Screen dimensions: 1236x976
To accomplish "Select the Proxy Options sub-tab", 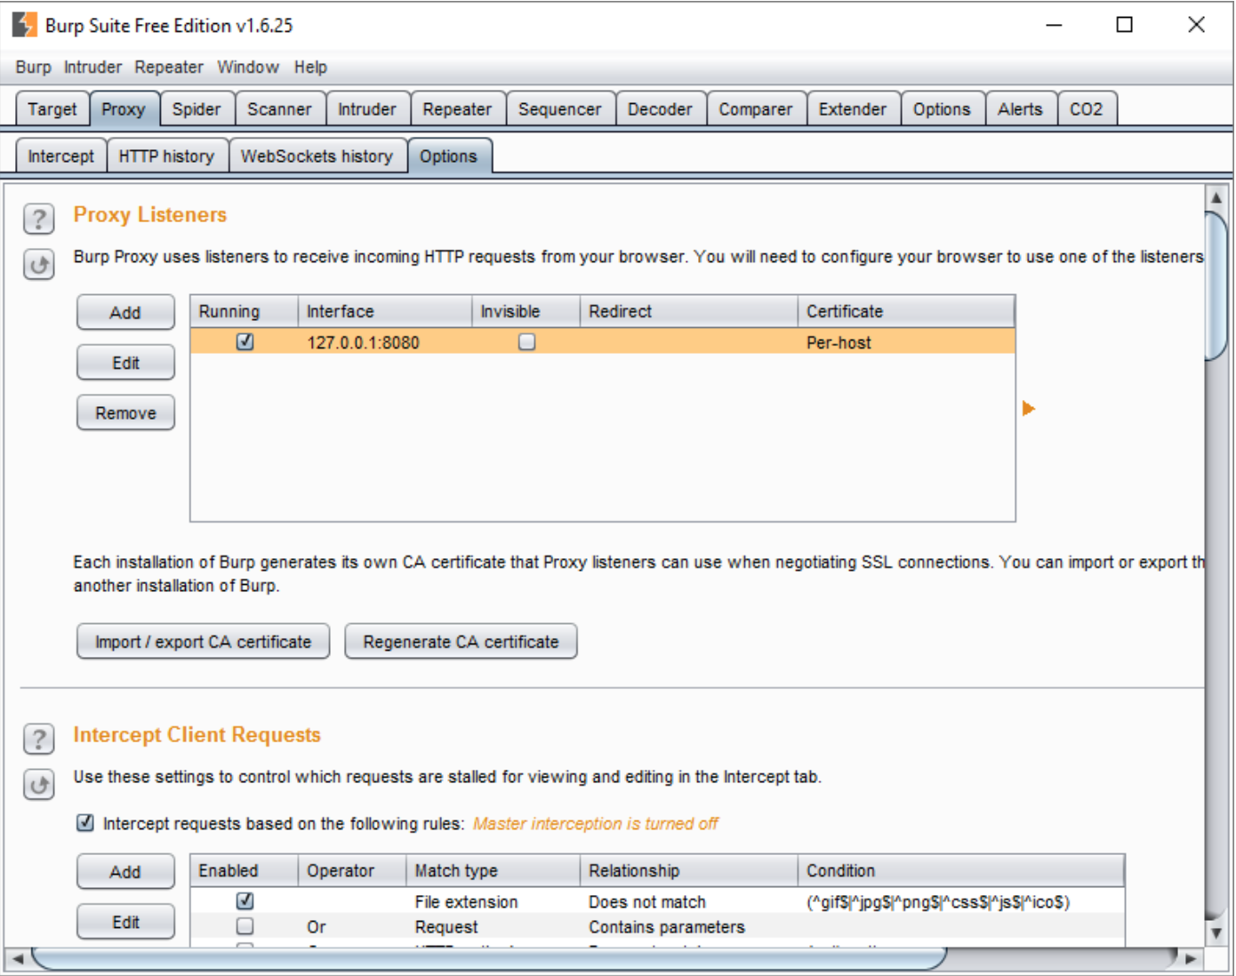I will pyautogui.click(x=448, y=156).
